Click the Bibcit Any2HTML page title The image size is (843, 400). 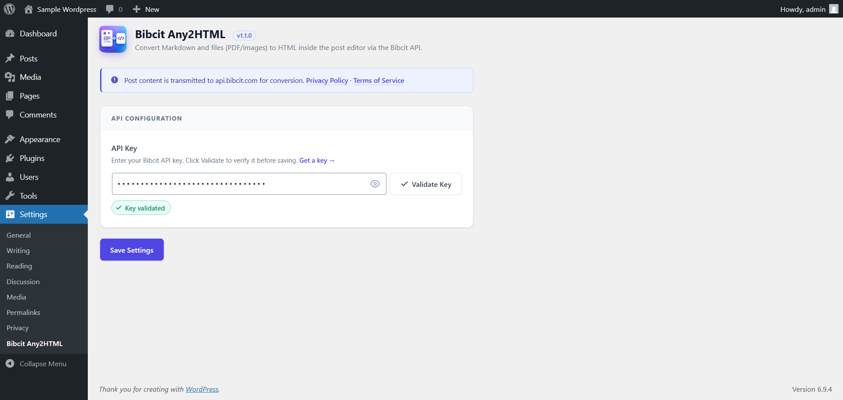click(x=180, y=34)
